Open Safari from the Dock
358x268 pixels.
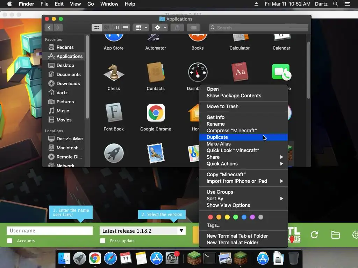click(x=110, y=259)
